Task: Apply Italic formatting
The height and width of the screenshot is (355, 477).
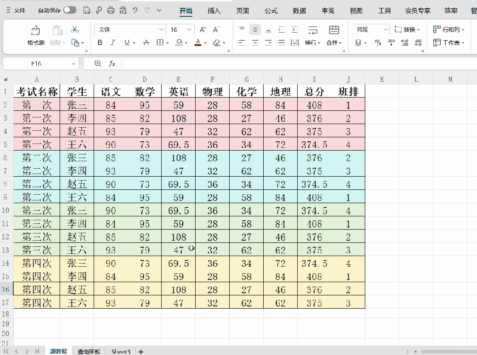Action: [x=113, y=42]
